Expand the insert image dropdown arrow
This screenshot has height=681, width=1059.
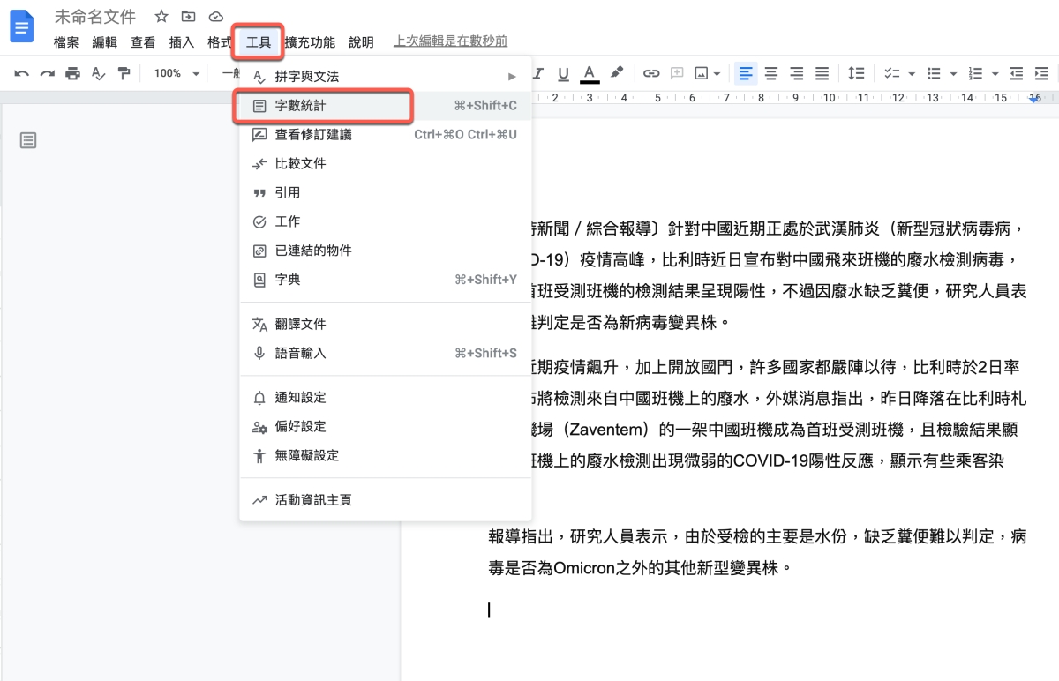[717, 73]
